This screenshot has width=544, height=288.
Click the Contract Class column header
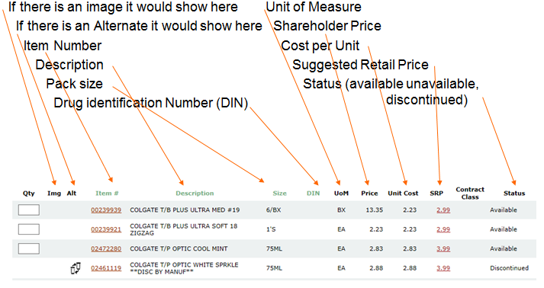click(470, 194)
